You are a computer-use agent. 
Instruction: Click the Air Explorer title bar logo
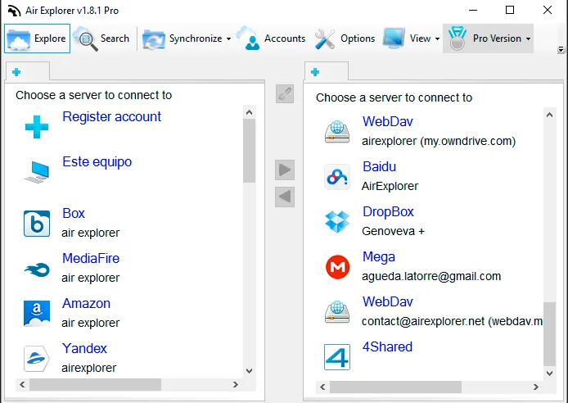click(14, 11)
